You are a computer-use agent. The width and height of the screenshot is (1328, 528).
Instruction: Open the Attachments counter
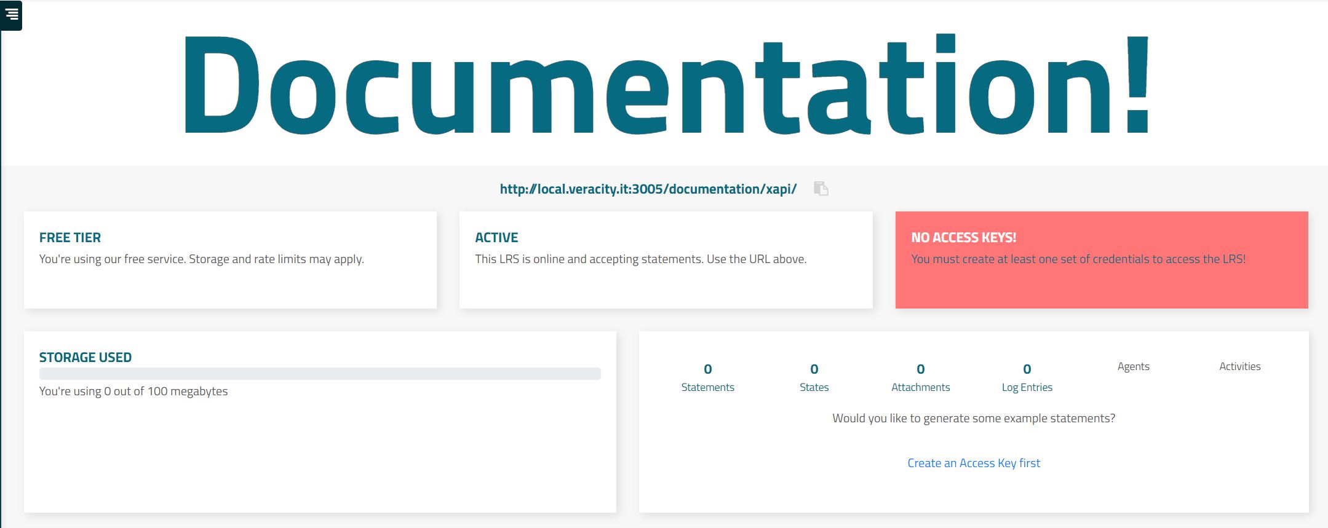point(920,377)
